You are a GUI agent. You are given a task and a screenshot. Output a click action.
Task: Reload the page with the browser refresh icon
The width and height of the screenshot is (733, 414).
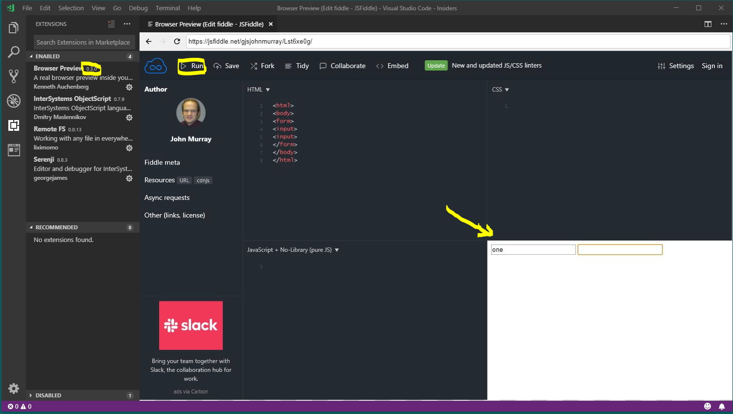pyautogui.click(x=177, y=41)
